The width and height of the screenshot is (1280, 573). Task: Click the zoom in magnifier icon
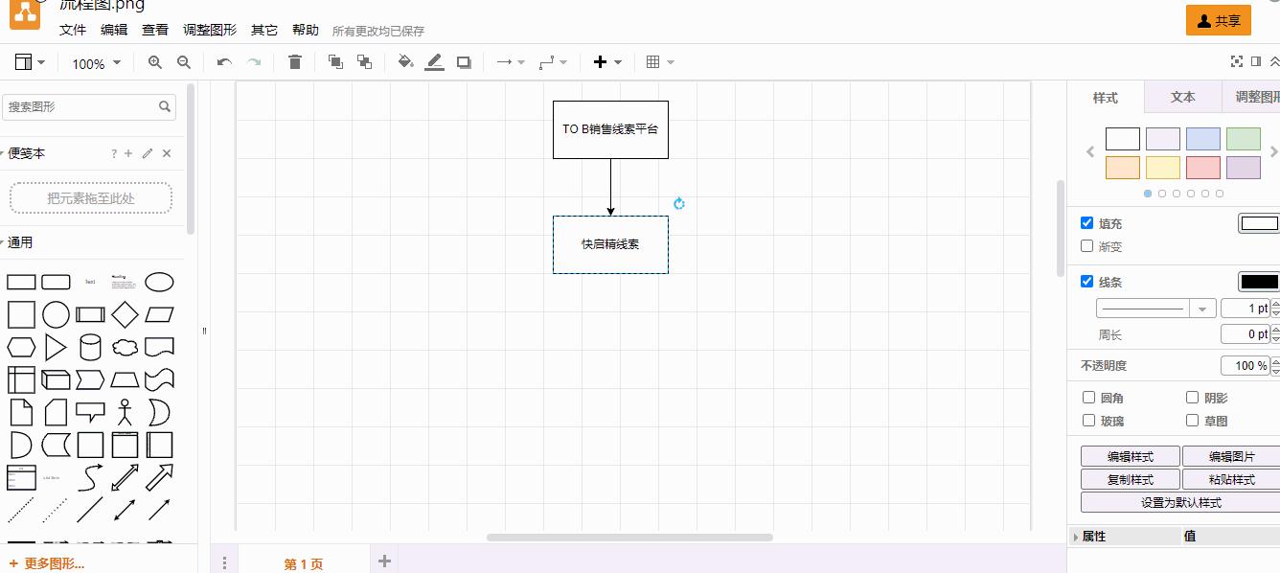154,62
